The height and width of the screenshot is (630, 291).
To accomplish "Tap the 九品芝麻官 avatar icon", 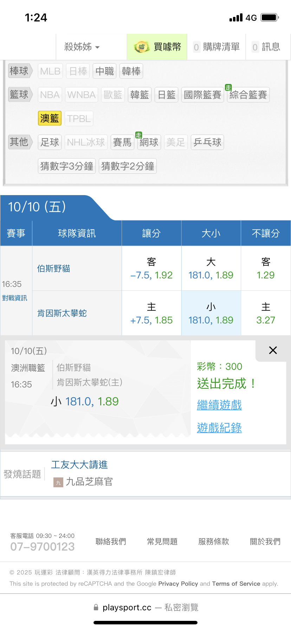I will pyautogui.click(x=58, y=482).
